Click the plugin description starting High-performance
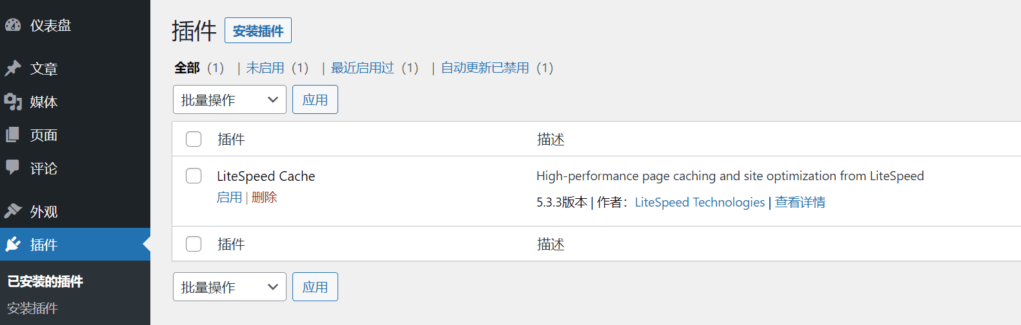The width and height of the screenshot is (1021, 325). click(x=730, y=176)
